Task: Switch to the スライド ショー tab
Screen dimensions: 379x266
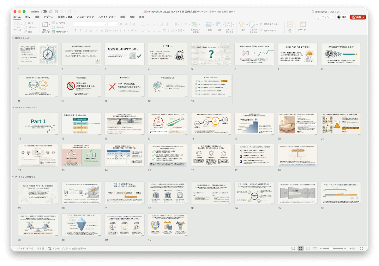Action: click(x=107, y=17)
